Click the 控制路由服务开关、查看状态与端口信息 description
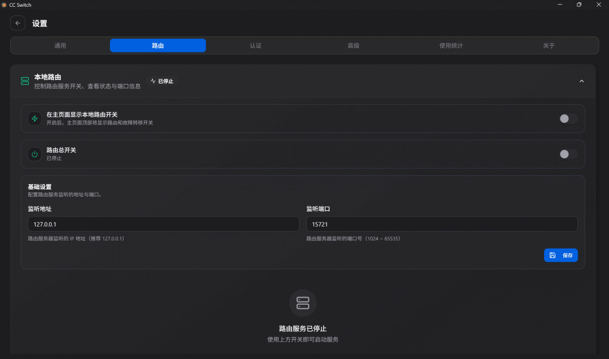This screenshot has height=359, width=609. (87, 86)
